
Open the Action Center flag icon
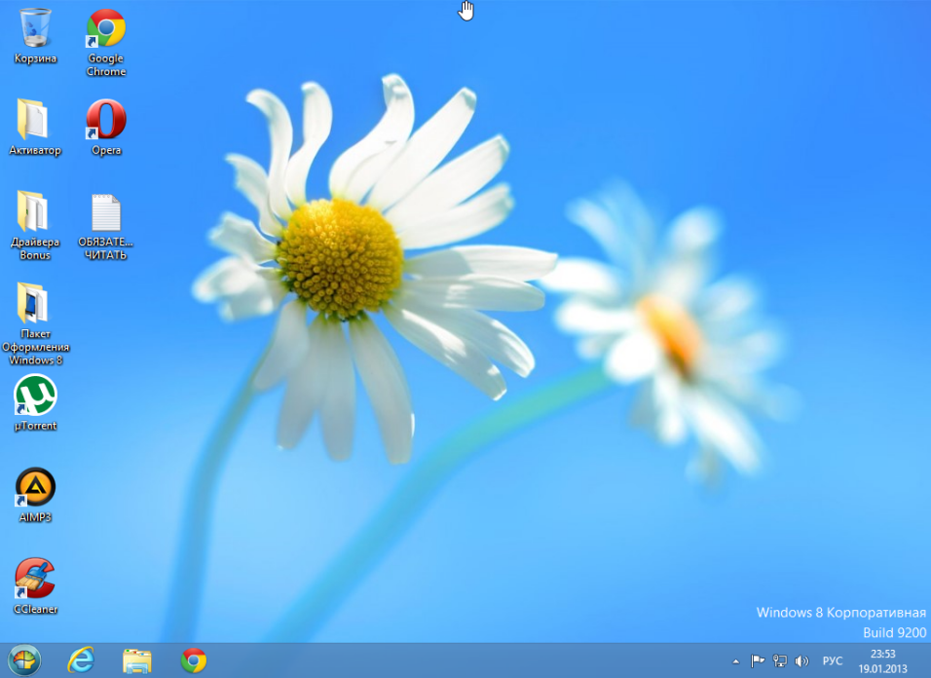[758, 660]
